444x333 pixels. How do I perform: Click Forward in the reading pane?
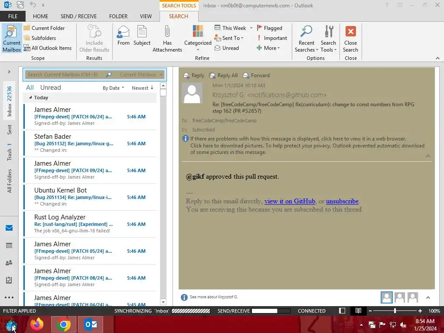tap(256, 75)
